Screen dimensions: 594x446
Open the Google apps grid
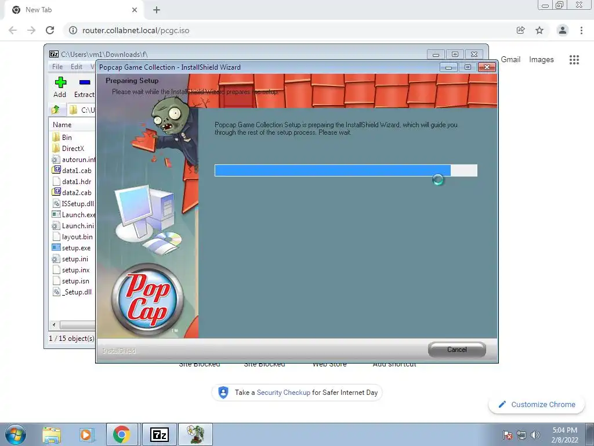point(574,60)
